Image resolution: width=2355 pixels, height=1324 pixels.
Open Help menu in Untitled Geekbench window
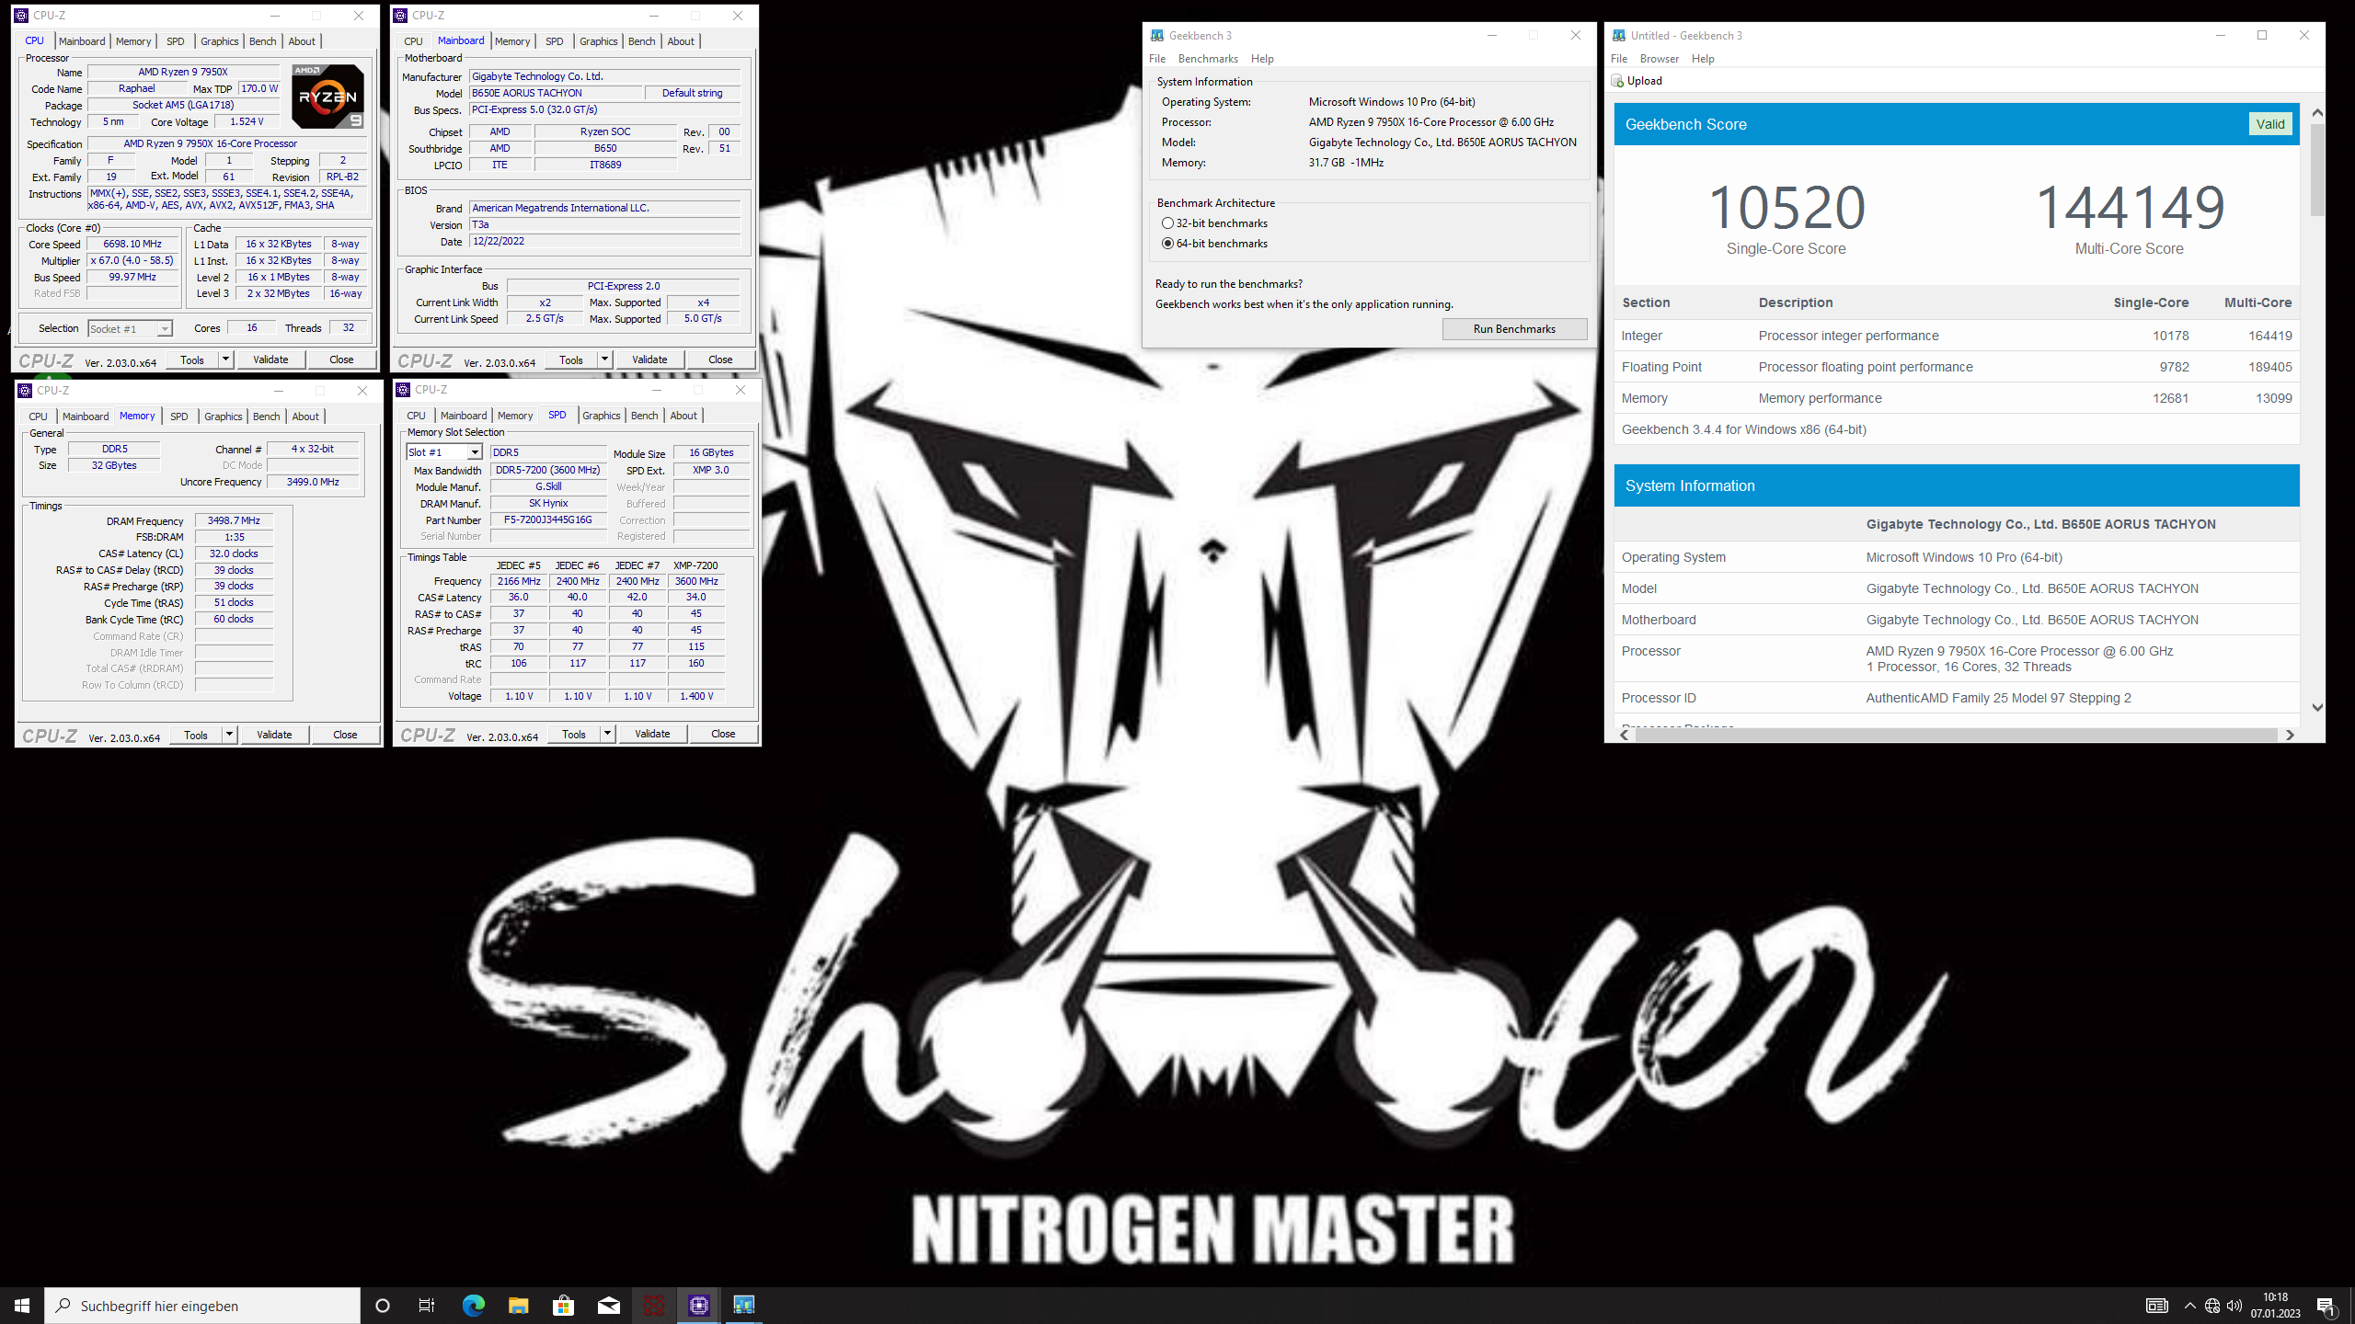click(x=1703, y=59)
